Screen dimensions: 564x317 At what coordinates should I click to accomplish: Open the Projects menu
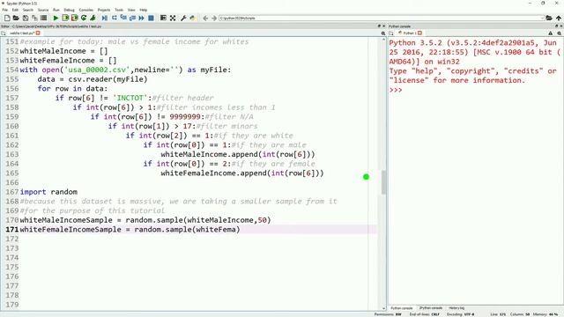[104, 10]
